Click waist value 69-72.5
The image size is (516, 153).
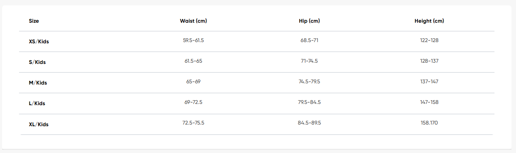click(x=193, y=102)
